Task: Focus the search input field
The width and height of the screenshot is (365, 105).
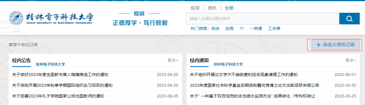Action: (263, 19)
